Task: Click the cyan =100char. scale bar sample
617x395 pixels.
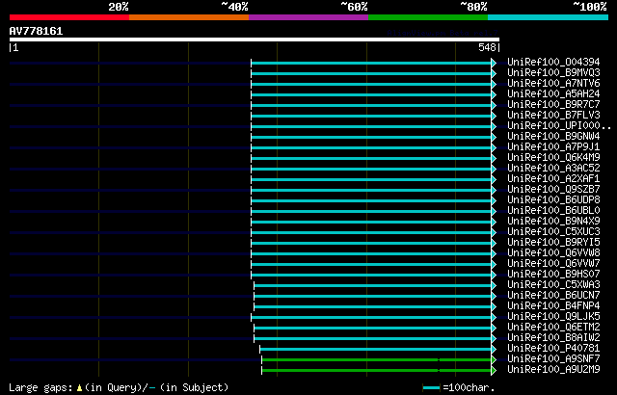Action: click(x=431, y=388)
